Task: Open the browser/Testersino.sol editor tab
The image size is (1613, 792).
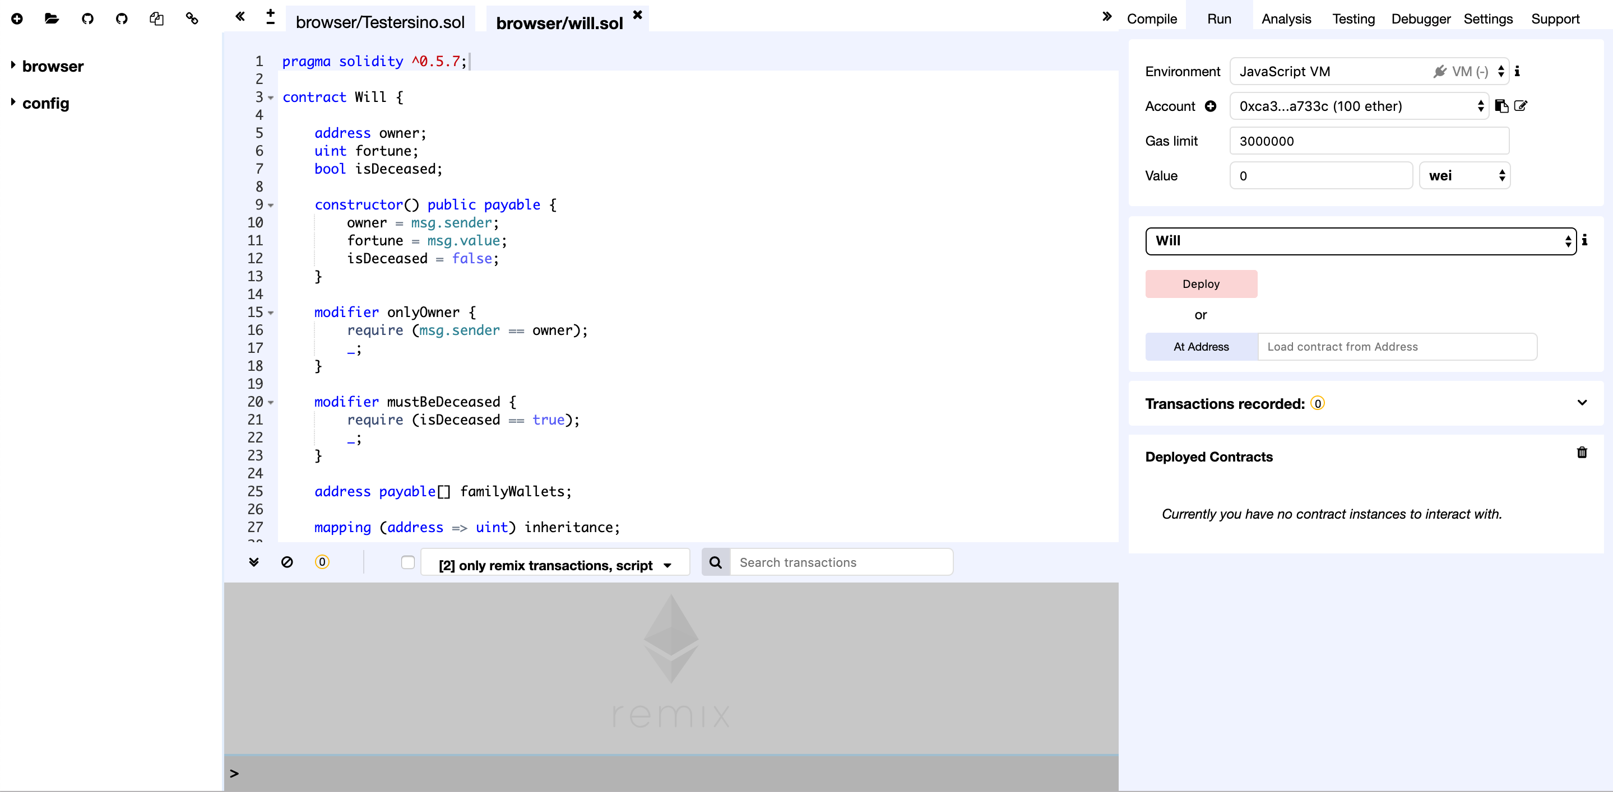Action: coord(380,22)
